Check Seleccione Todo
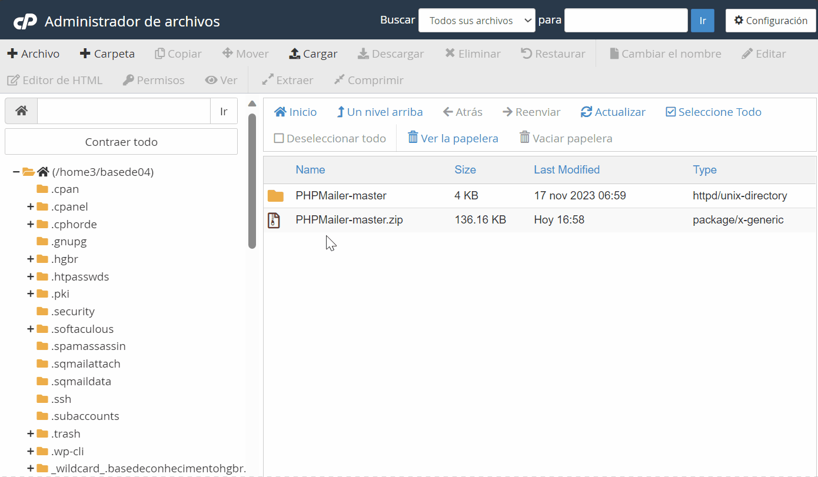Image resolution: width=818 pixels, height=477 pixels. click(x=713, y=112)
